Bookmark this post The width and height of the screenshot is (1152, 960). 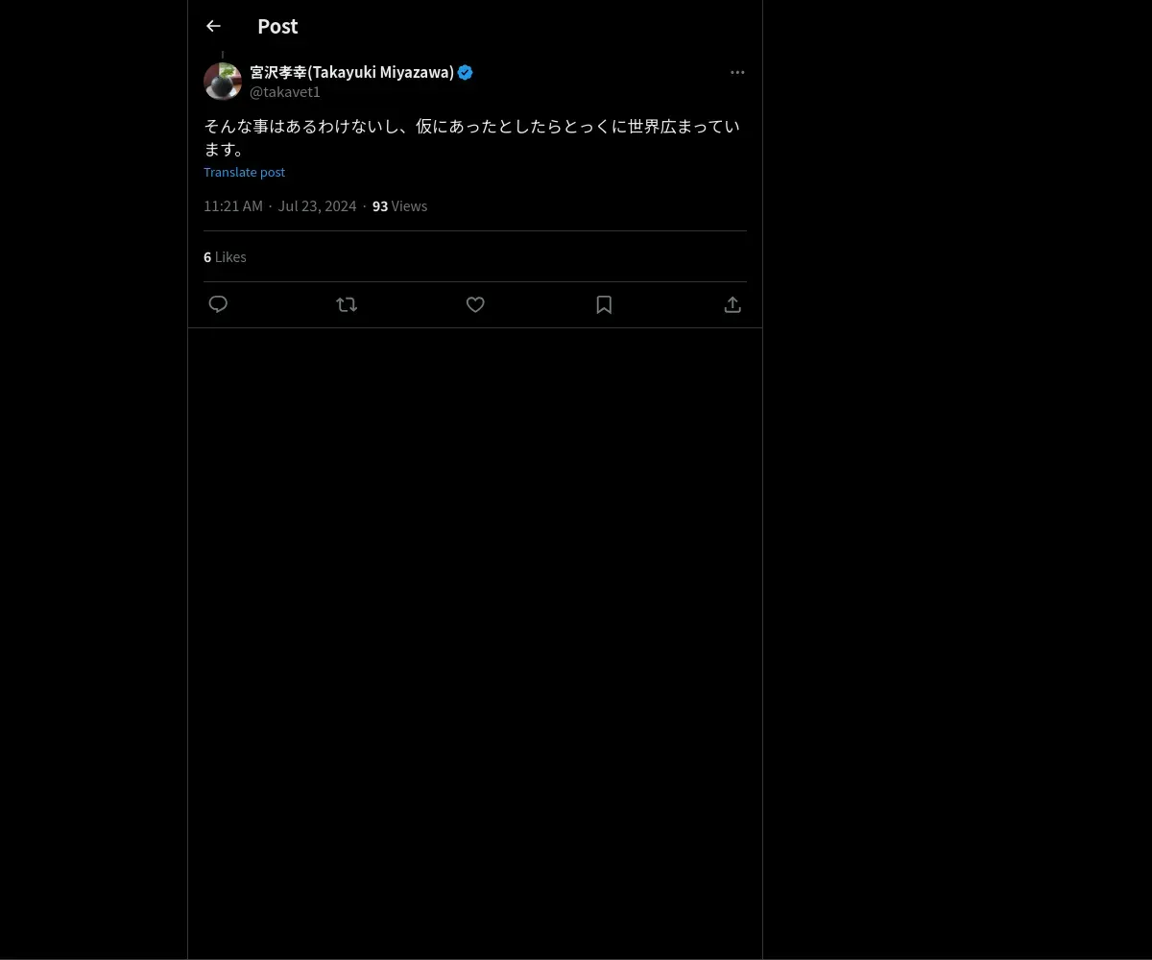(x=604, y=304)
